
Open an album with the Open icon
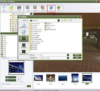pyautogui.click(x=12, y=8)
